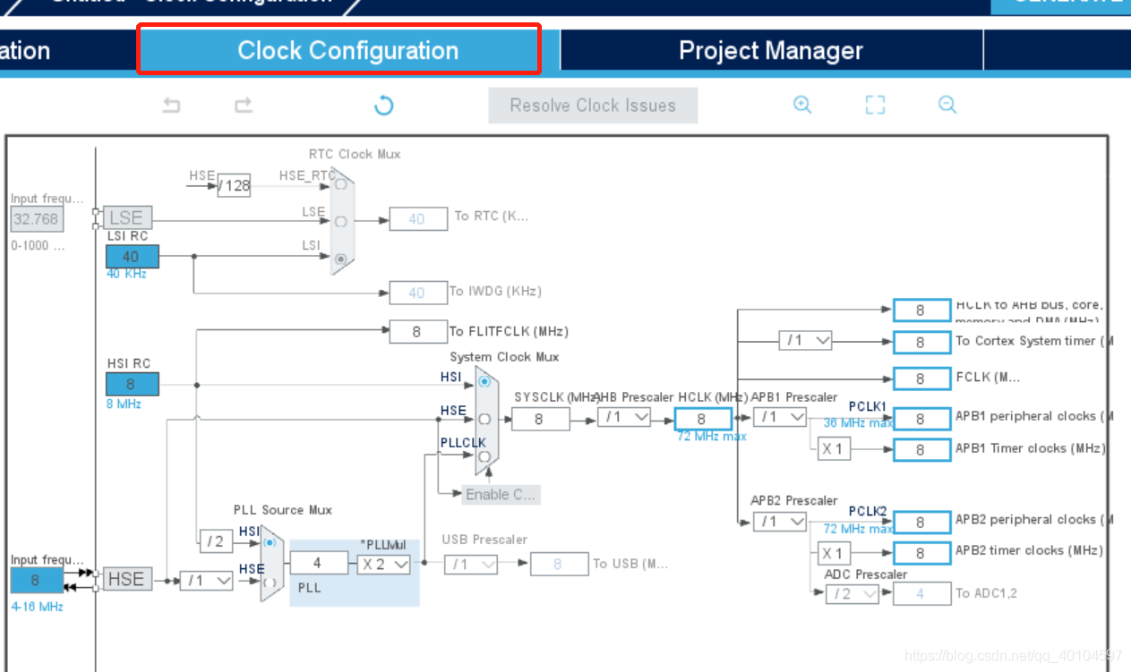Click the APB1 Timer clocks value box

[921, 450]
